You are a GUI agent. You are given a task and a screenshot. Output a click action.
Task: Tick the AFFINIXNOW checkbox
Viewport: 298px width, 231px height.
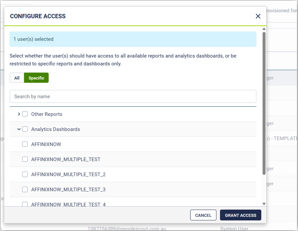click(25, 144)
